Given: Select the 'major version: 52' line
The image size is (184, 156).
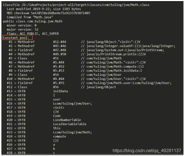Looking at the screenshot, I should tap(22, 30).
